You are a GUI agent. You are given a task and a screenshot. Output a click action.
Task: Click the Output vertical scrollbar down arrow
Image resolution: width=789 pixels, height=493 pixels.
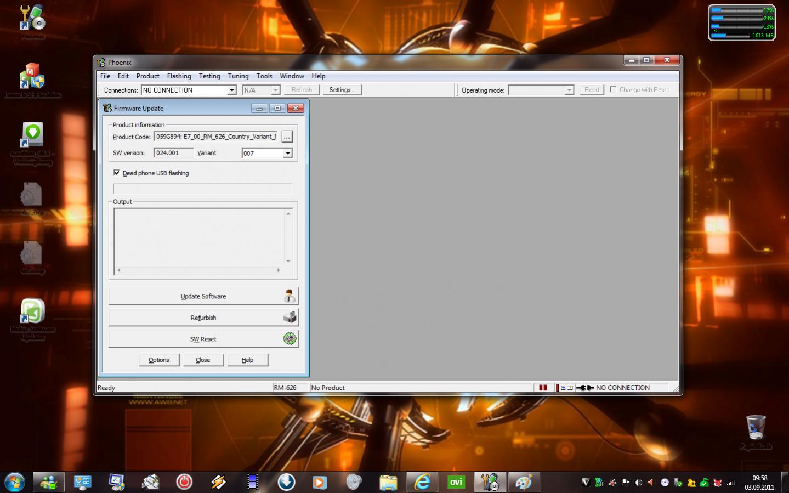[288, 261]
